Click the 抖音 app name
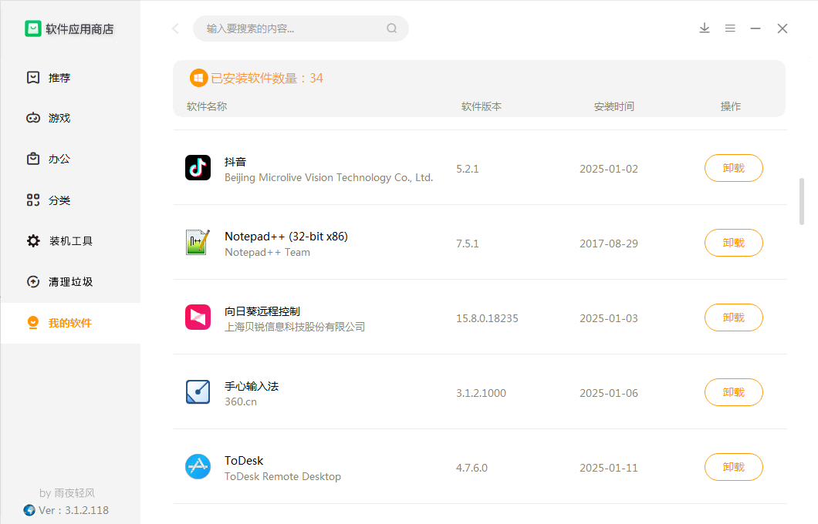Image resolution: width=818 pixels, height=524 pixels. click(235, 162)
